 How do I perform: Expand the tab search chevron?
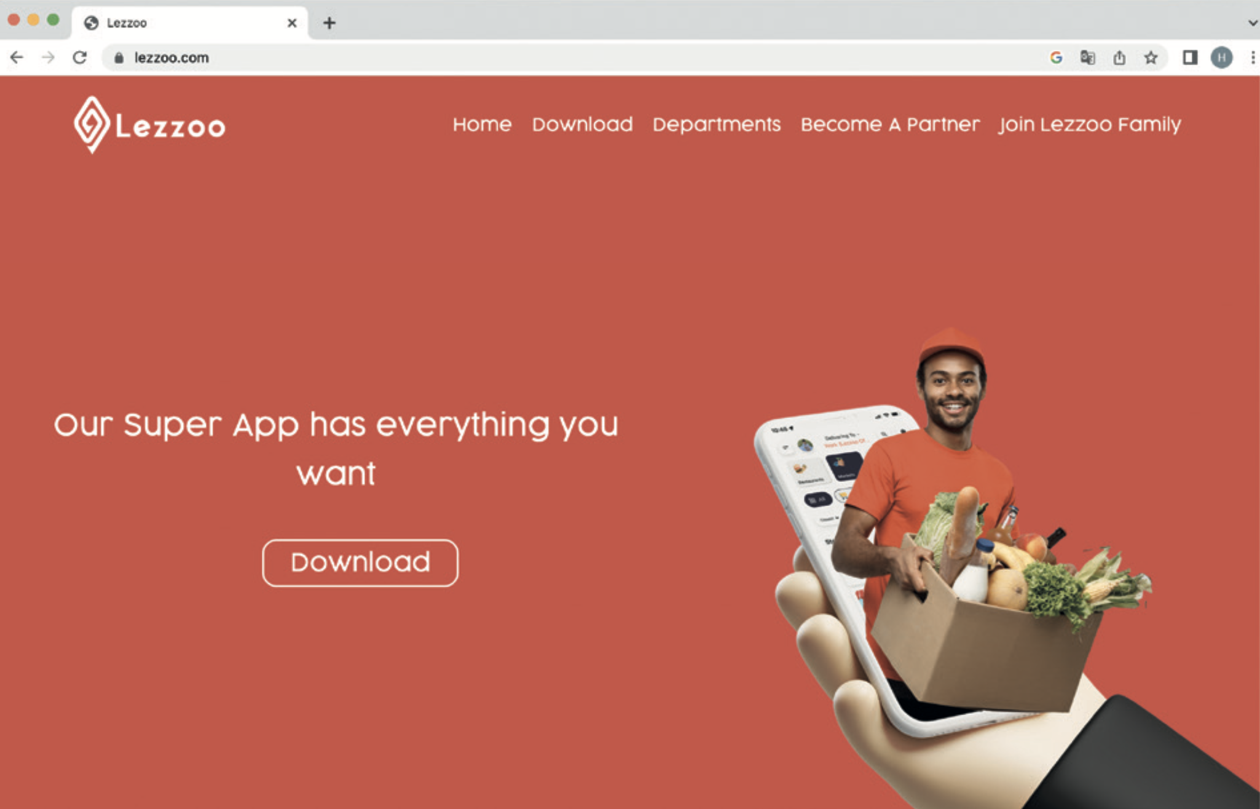pyautogui.click(x=1253, y=23)
